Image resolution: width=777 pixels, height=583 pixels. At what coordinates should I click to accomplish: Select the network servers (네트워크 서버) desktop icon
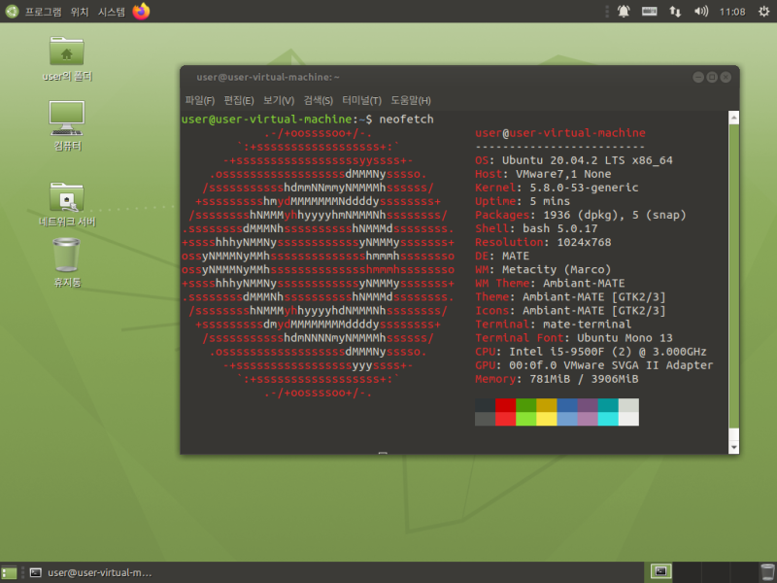[67, 204]
